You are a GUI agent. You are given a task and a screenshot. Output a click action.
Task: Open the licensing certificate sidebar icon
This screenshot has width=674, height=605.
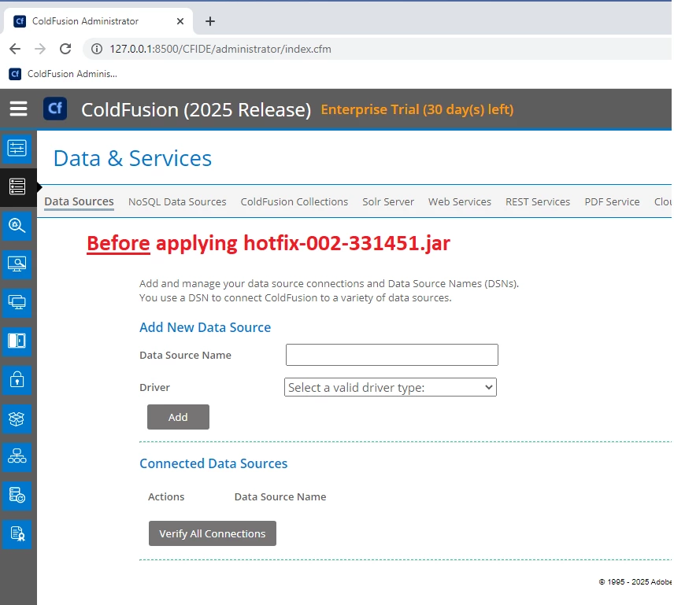coord(17,534)
